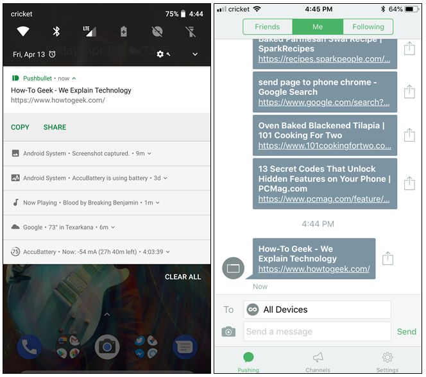Share the Google Search push

click(409, 92)
